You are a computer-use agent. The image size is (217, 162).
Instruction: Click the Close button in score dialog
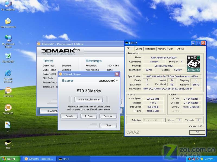coord(108,126)
